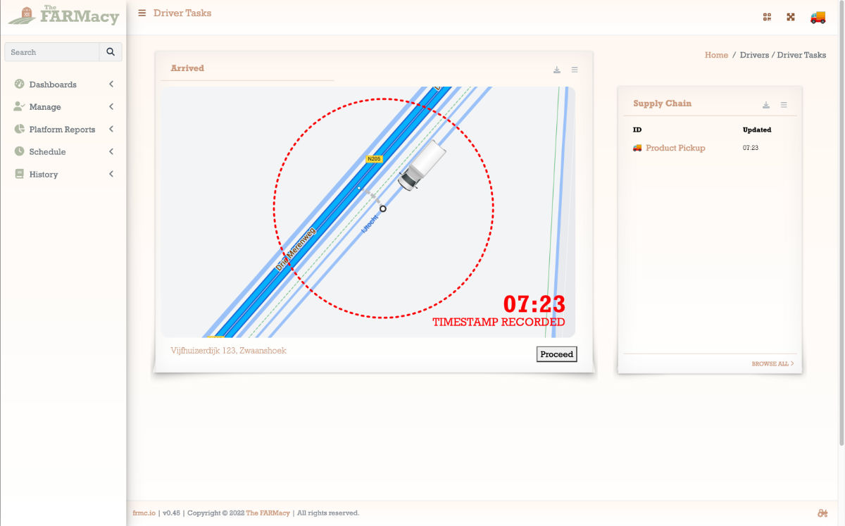The image size is (845, 526).
Task: Open Platform Reports in the sidebar
Action: (x=63, y=130)
